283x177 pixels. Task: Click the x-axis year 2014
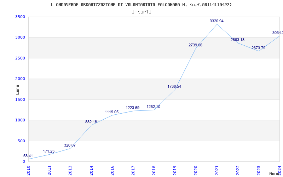91,171
